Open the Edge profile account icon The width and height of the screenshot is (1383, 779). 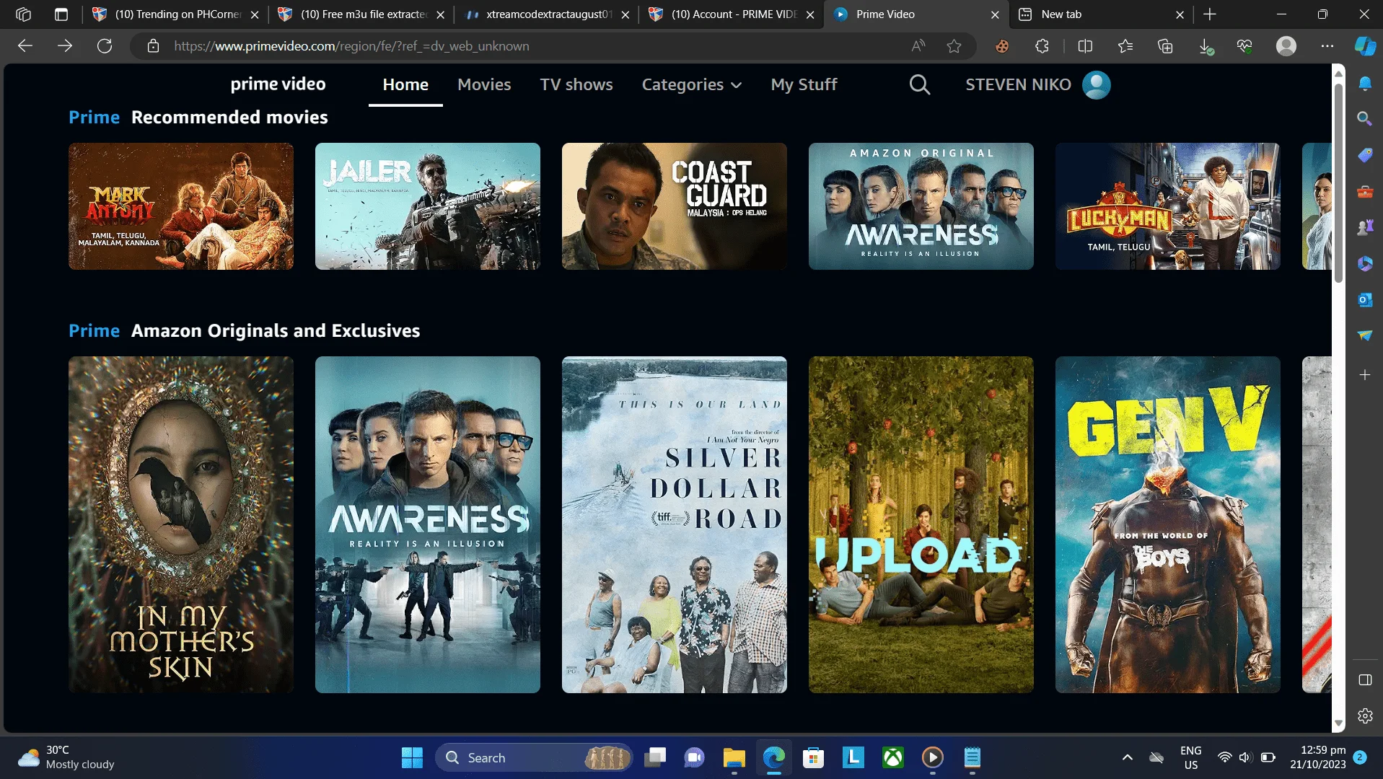1286,46
